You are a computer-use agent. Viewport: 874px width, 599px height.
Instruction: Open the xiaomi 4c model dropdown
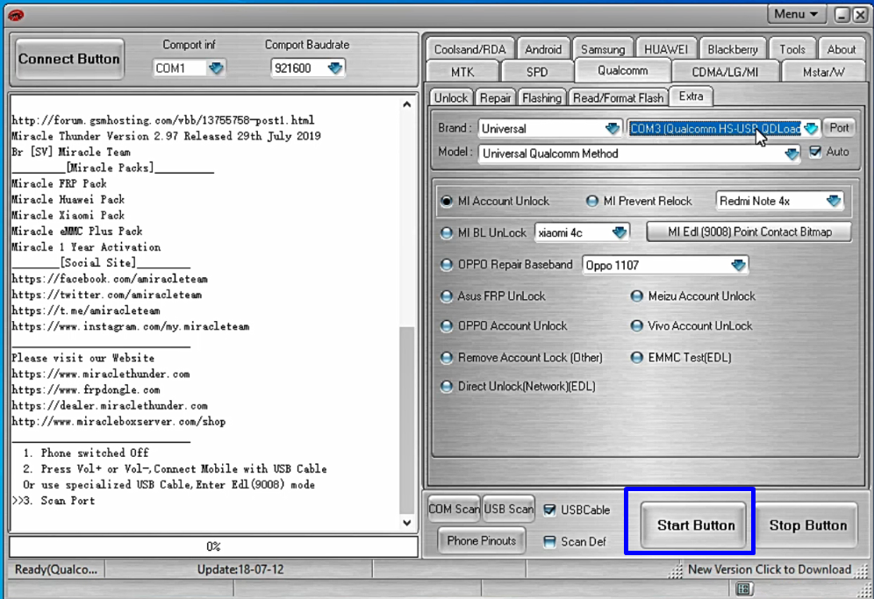point(620,232)
